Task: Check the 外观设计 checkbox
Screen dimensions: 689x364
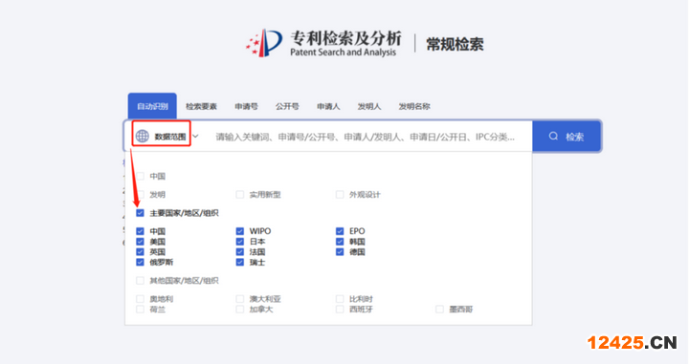Action: [340, 194]
